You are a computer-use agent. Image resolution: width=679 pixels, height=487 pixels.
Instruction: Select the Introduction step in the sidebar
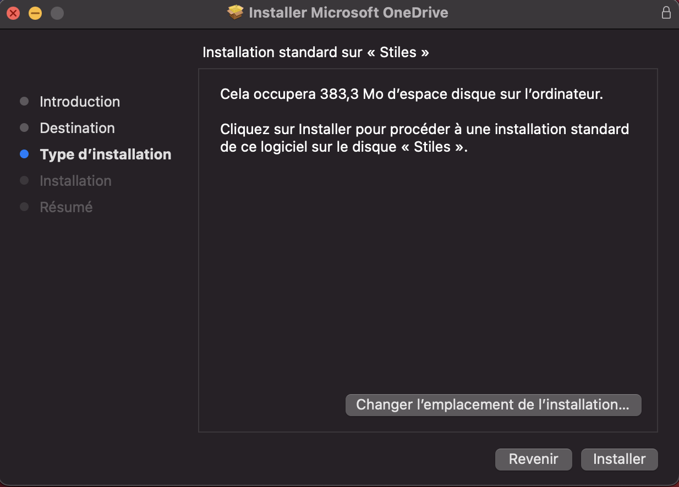click(80, 102)
